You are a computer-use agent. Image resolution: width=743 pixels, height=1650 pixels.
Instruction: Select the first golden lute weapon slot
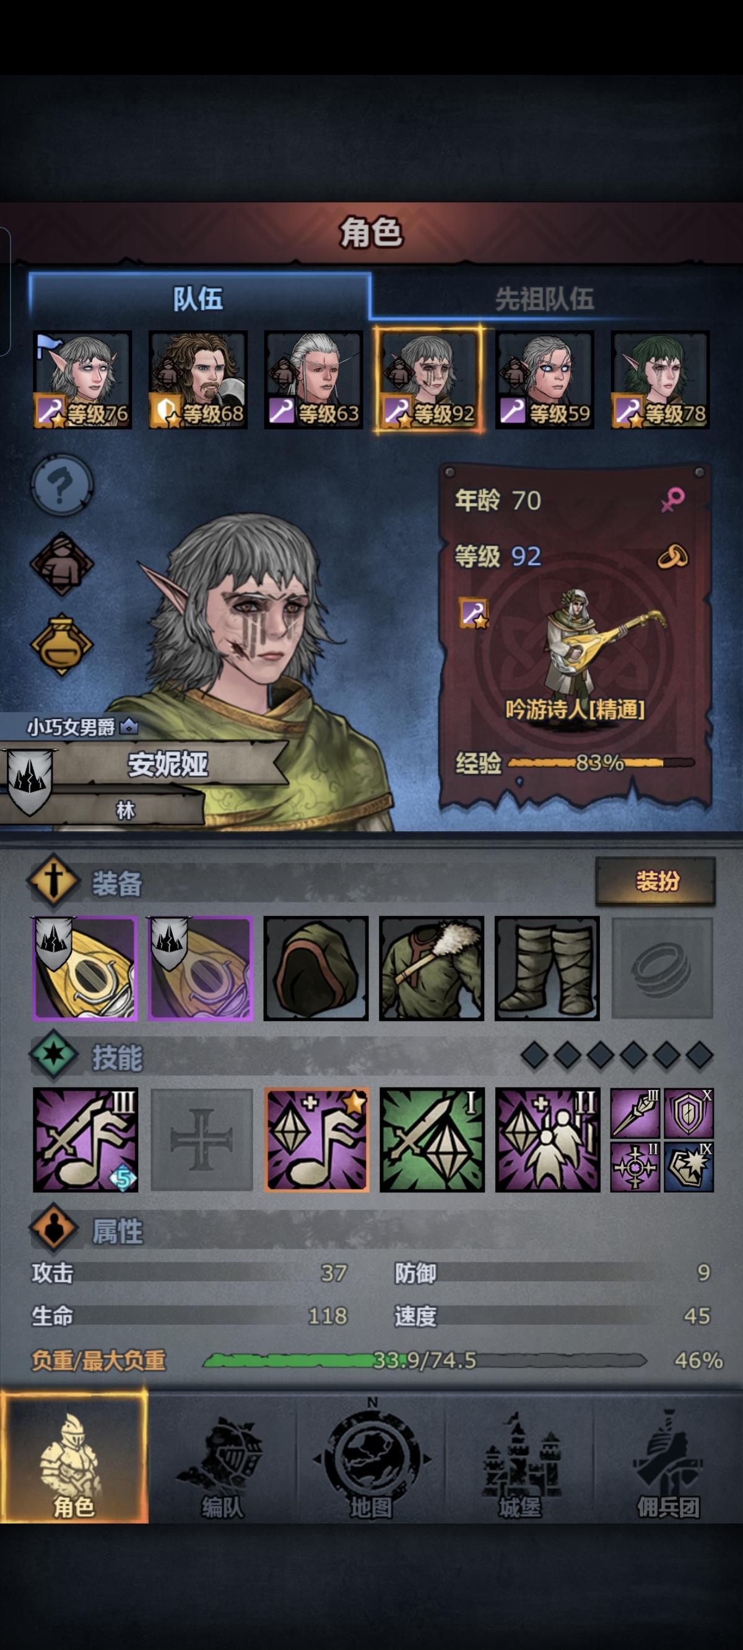click(85, 968)
